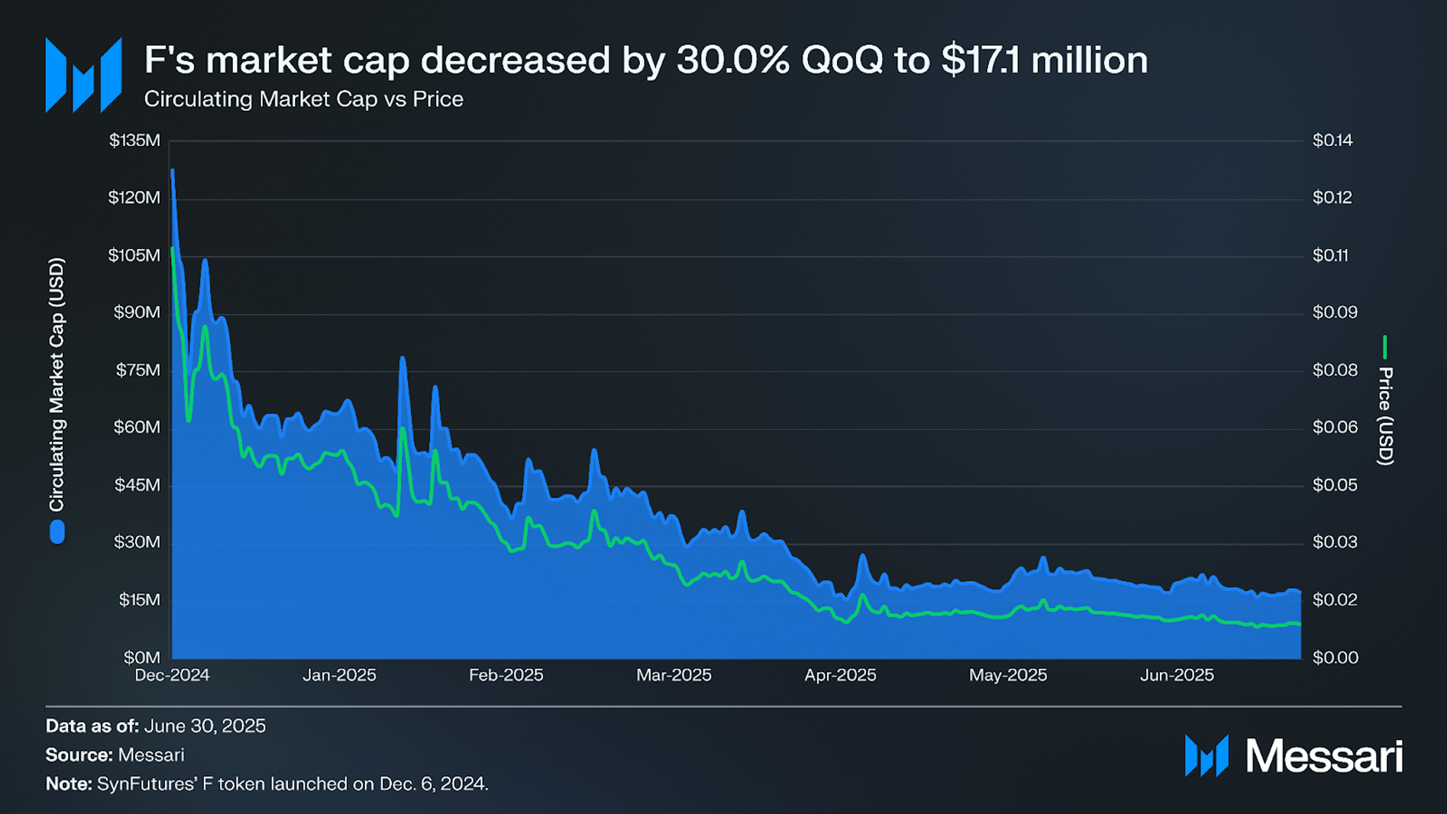Image resolution: width=1447 pixels, height=814 pixels.
Task: Select the May-2025 x-axis label
Action: coord(1008,675)
